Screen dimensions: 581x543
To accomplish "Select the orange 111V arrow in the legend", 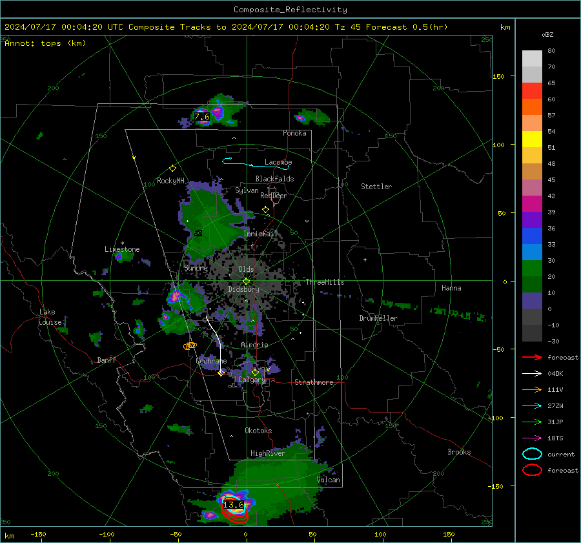I will (532, 389).
